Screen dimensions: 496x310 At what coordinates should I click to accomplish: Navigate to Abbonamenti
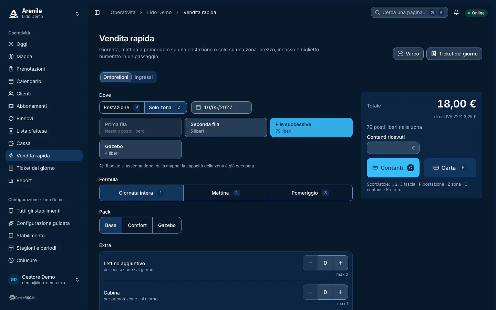point(44,106)
